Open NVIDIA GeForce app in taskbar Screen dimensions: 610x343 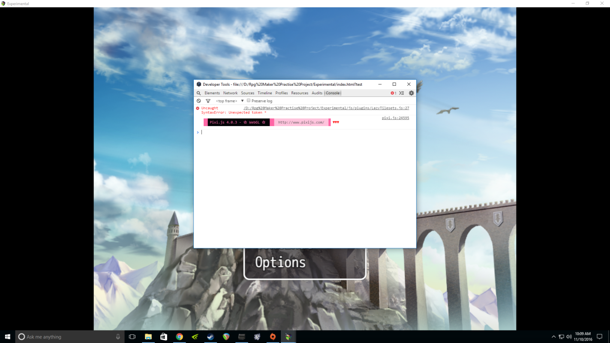pos(195,337)
